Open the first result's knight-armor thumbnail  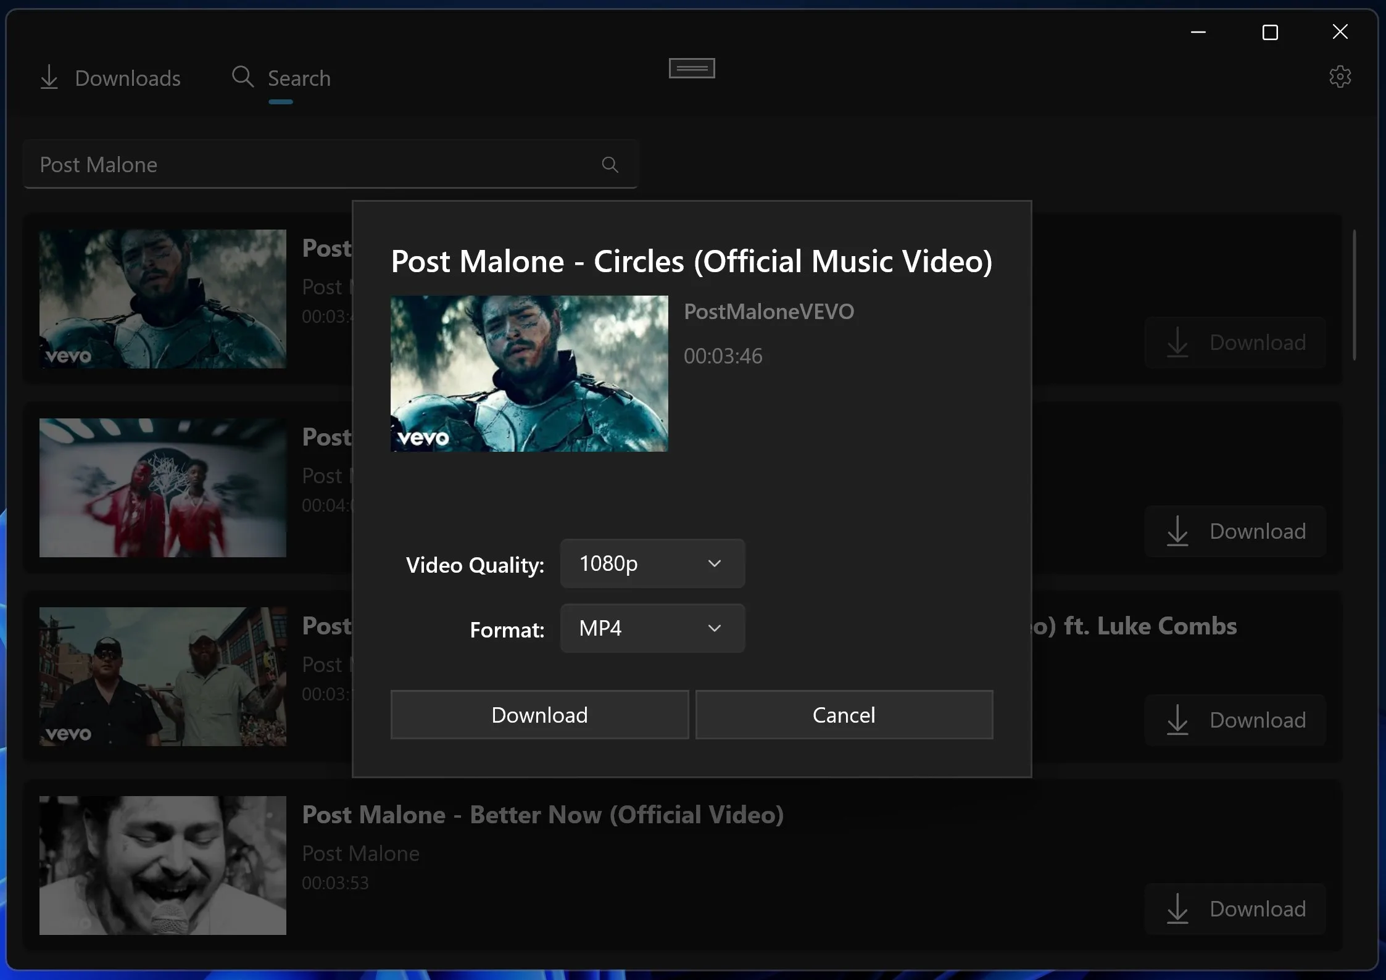pyautogui.click(x=163, y=299)
